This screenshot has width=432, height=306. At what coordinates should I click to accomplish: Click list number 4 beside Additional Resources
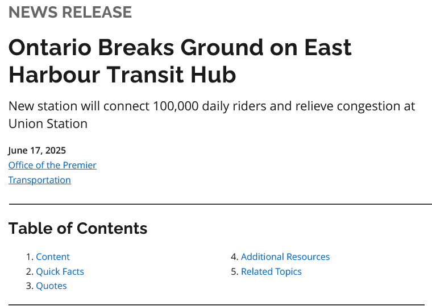coord(234,257)
